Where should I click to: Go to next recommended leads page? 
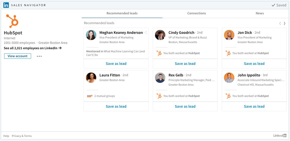tap(285, 23)
